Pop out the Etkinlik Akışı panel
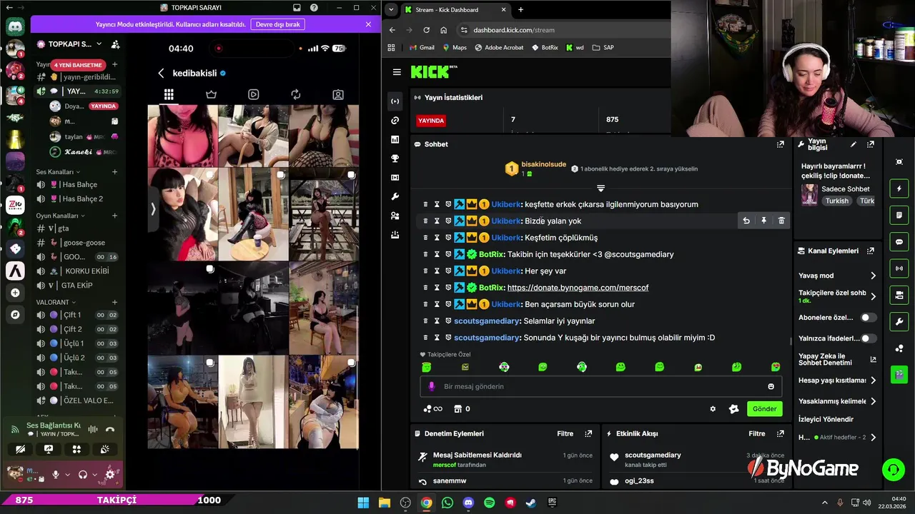Image resolution: width=915 pixels, height=514 pixels. 780,433
